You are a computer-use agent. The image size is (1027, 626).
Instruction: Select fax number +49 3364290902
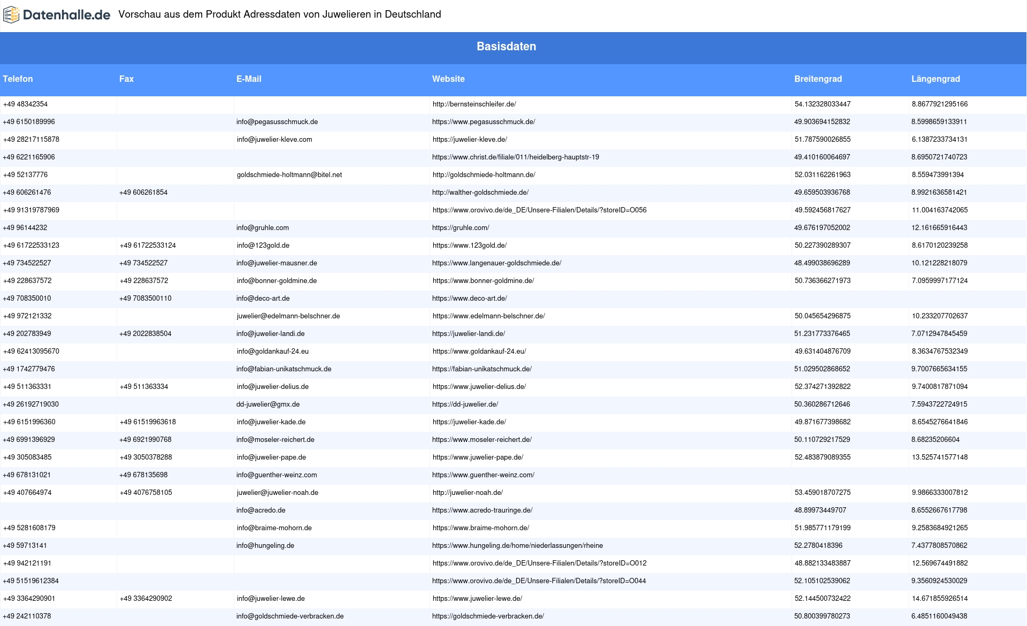click(146, 599)
